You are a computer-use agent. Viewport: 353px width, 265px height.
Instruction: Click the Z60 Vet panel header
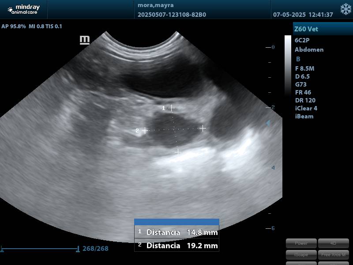[323, 29]
